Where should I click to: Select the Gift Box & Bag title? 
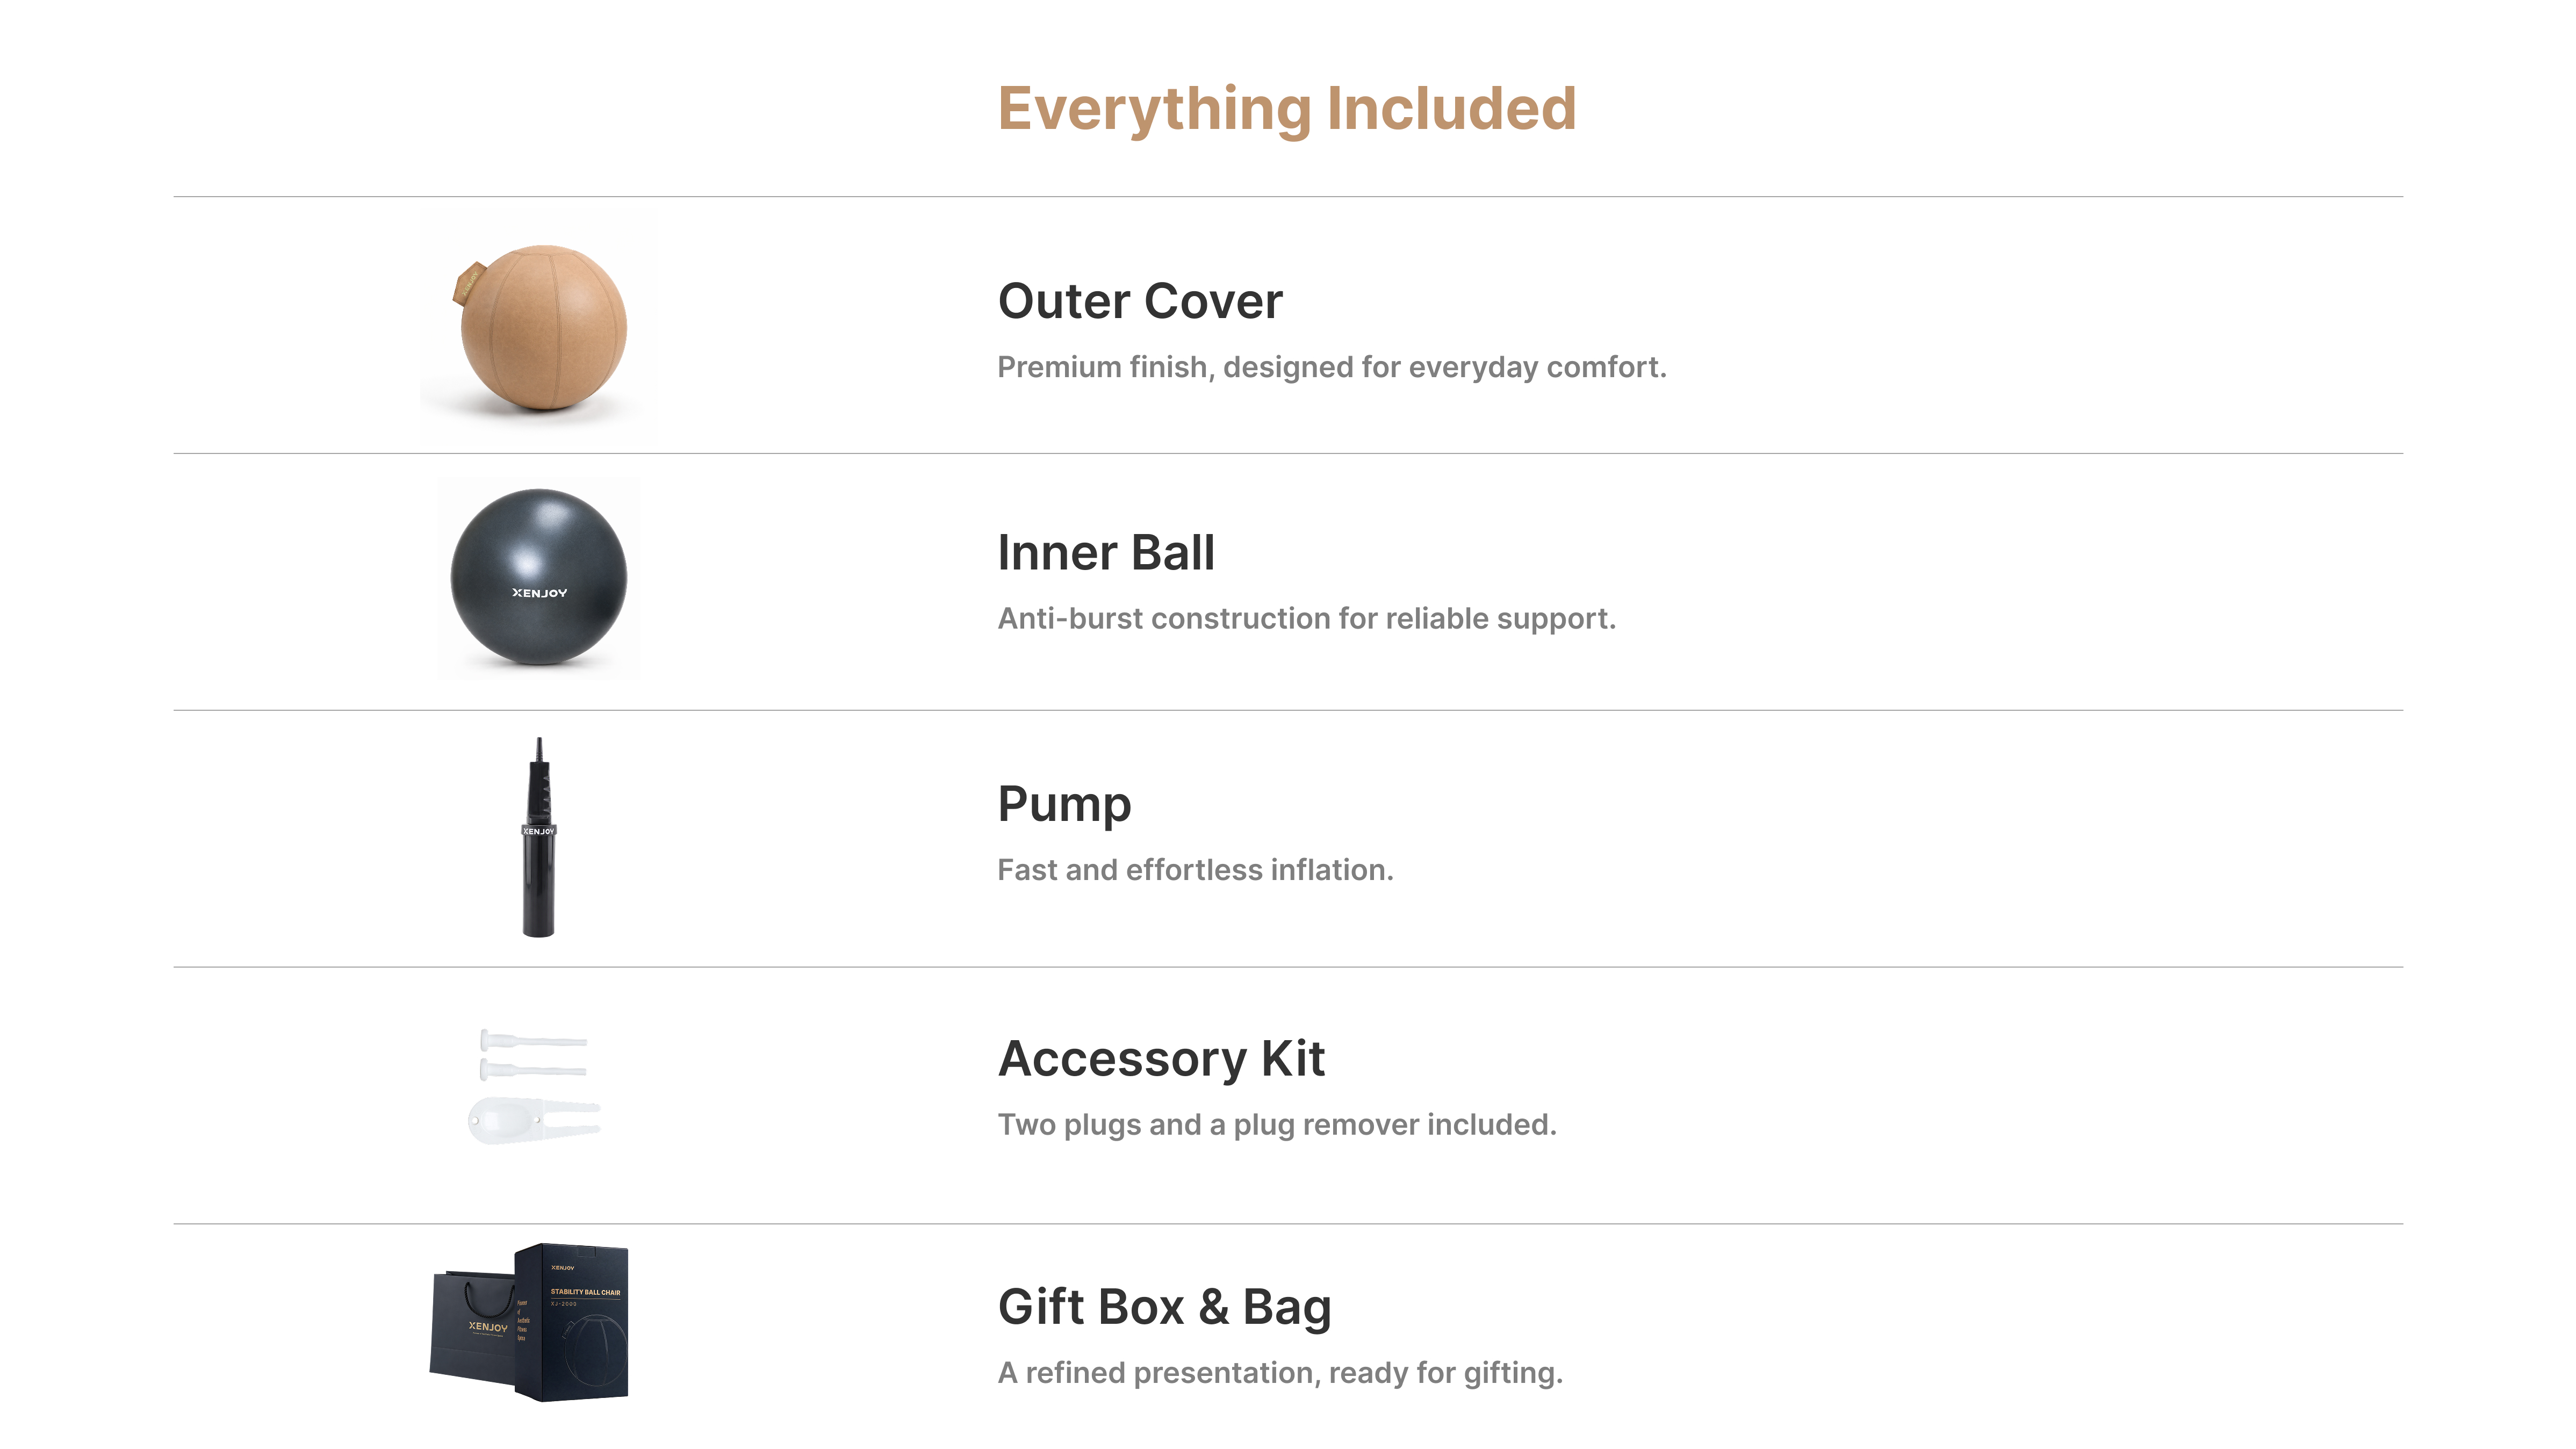point(1164,1307)
